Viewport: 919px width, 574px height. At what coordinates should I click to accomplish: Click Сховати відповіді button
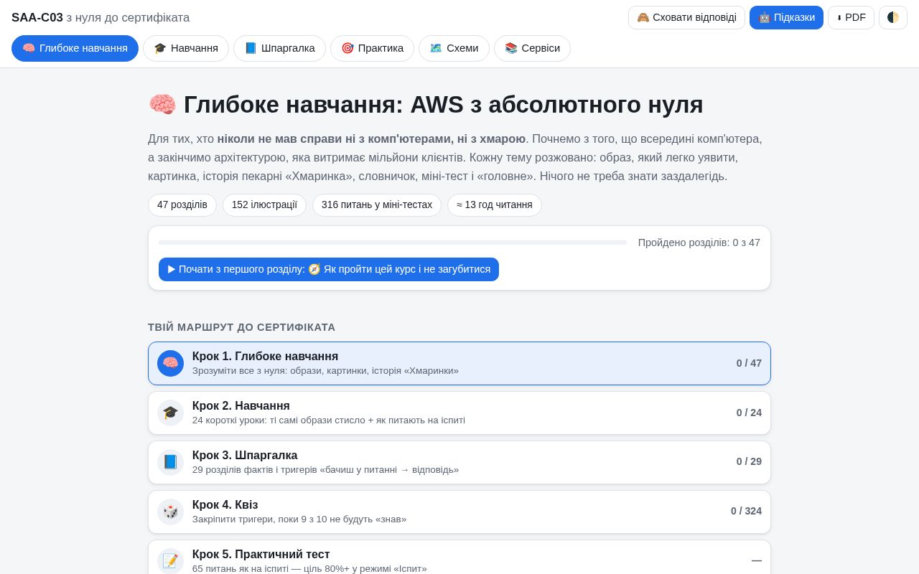click(x=686, y=17)
